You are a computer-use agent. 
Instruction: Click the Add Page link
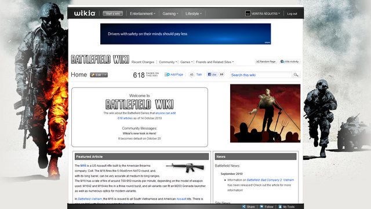pyautogui.click(x=174, y=75)
